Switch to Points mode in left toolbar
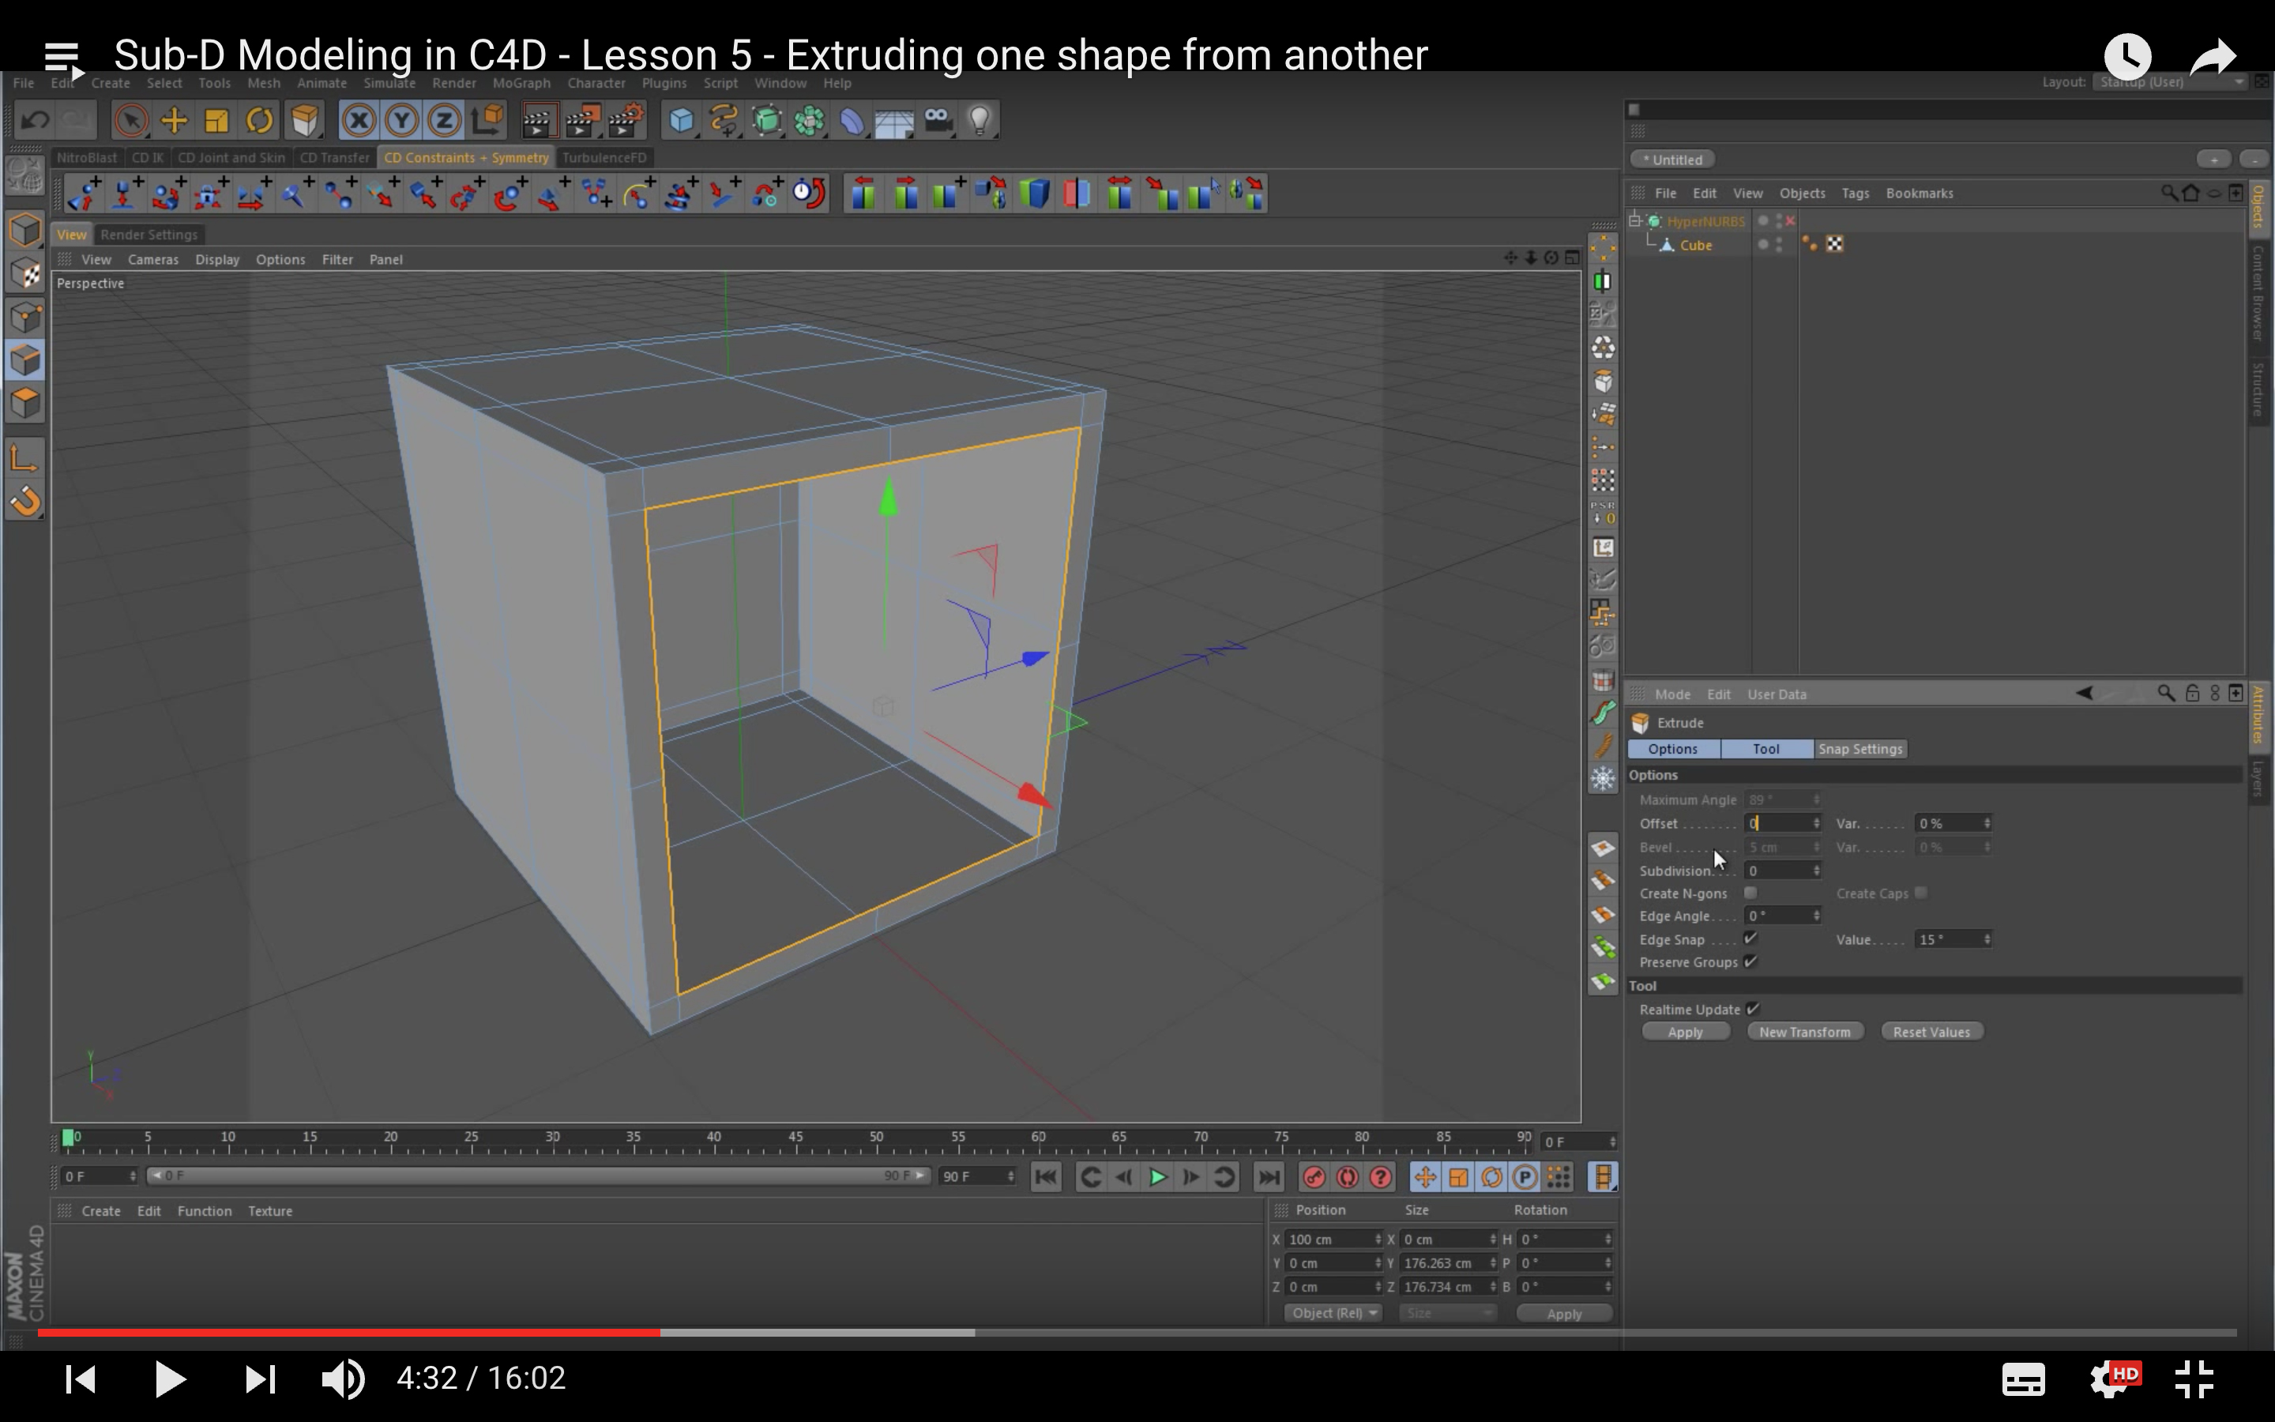 (25, 317)
